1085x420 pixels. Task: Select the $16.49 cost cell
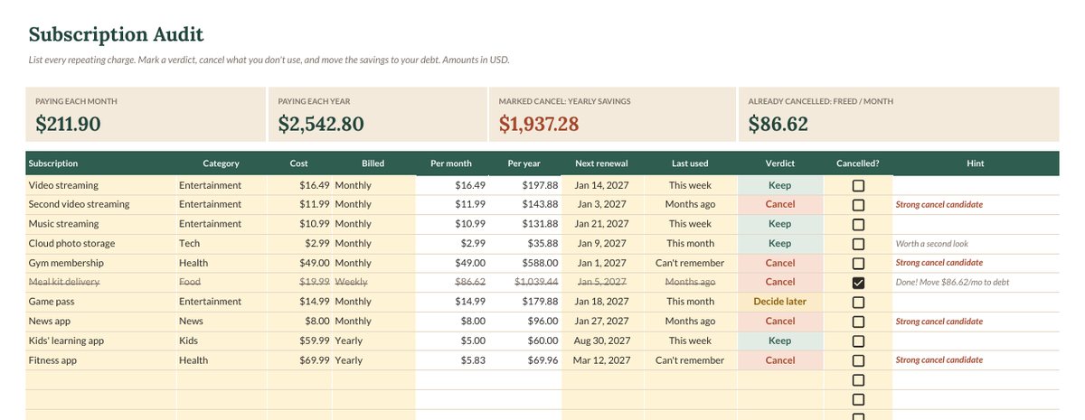298,185
